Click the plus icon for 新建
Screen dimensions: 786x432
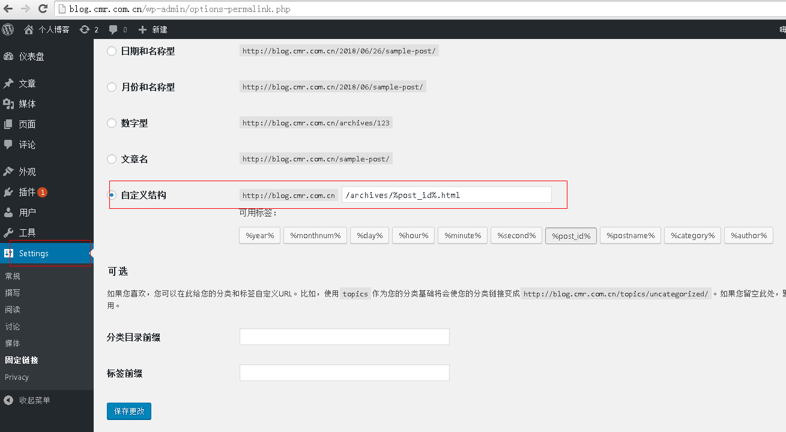[142, 29]
